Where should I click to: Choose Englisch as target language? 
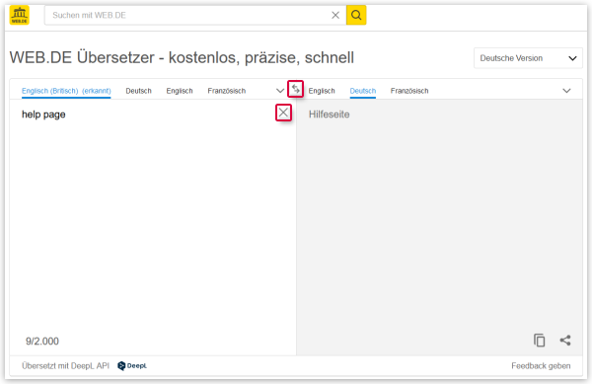(322, 91)
